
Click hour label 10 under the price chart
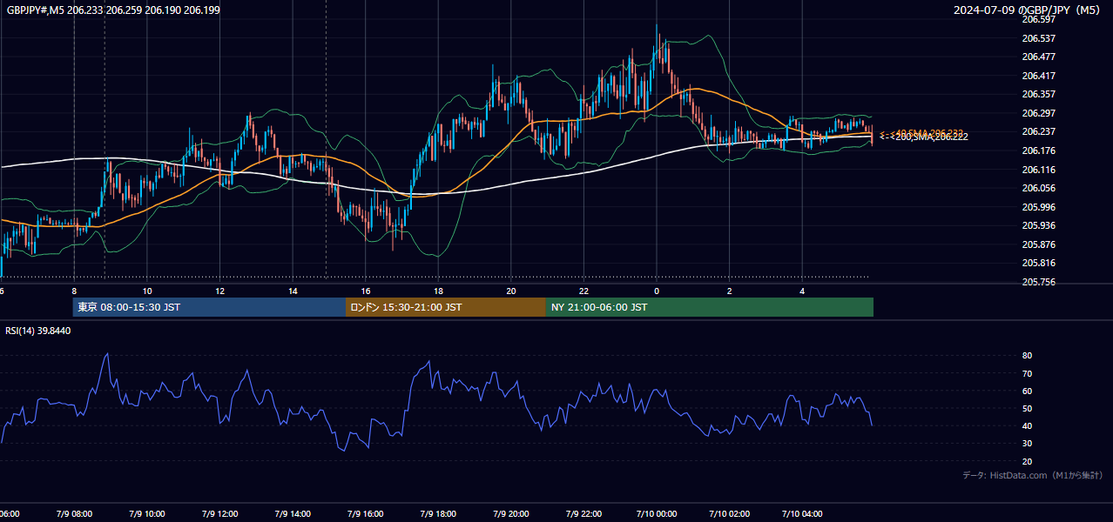(x=147, y=291)
